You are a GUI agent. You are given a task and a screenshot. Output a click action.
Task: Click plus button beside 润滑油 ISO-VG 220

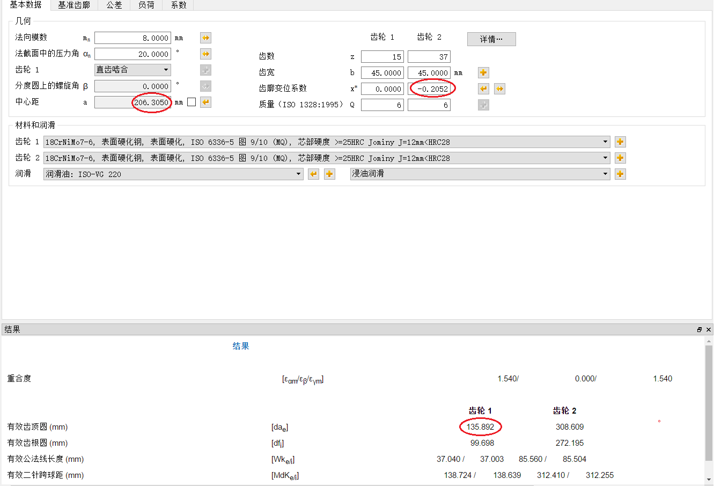coord(329,174)
